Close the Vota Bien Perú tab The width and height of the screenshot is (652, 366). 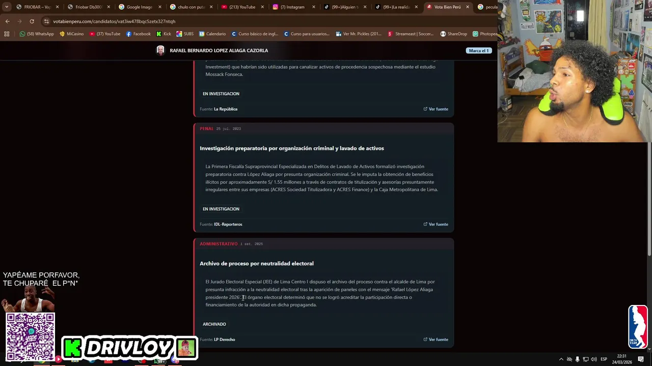(468, 7)
